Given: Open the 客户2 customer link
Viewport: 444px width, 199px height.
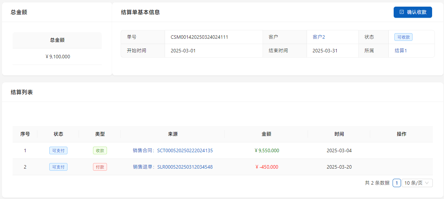Looking at the screenshot, I should tap(318, 37).
